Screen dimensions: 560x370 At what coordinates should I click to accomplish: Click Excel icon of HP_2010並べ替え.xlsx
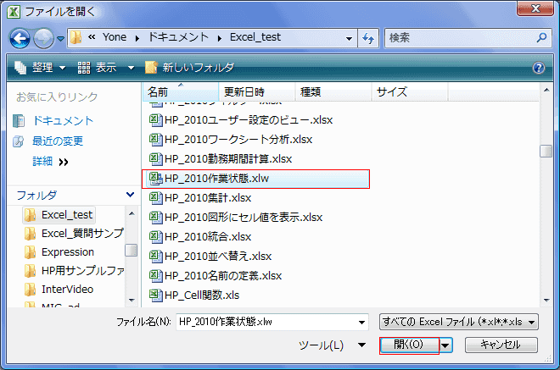tap(155, 257)
